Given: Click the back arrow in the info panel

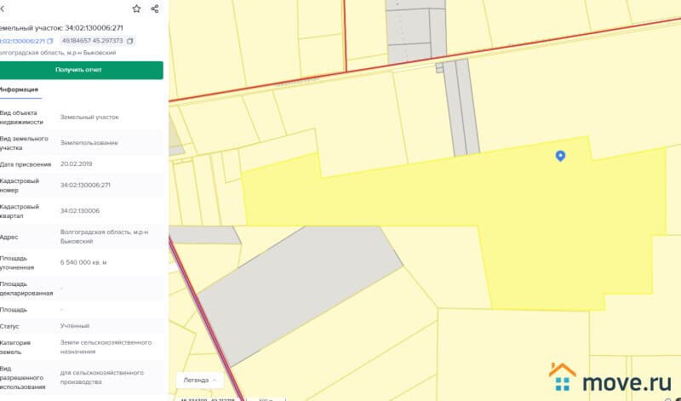Looking at the screenshot, I should click(3, 9).
